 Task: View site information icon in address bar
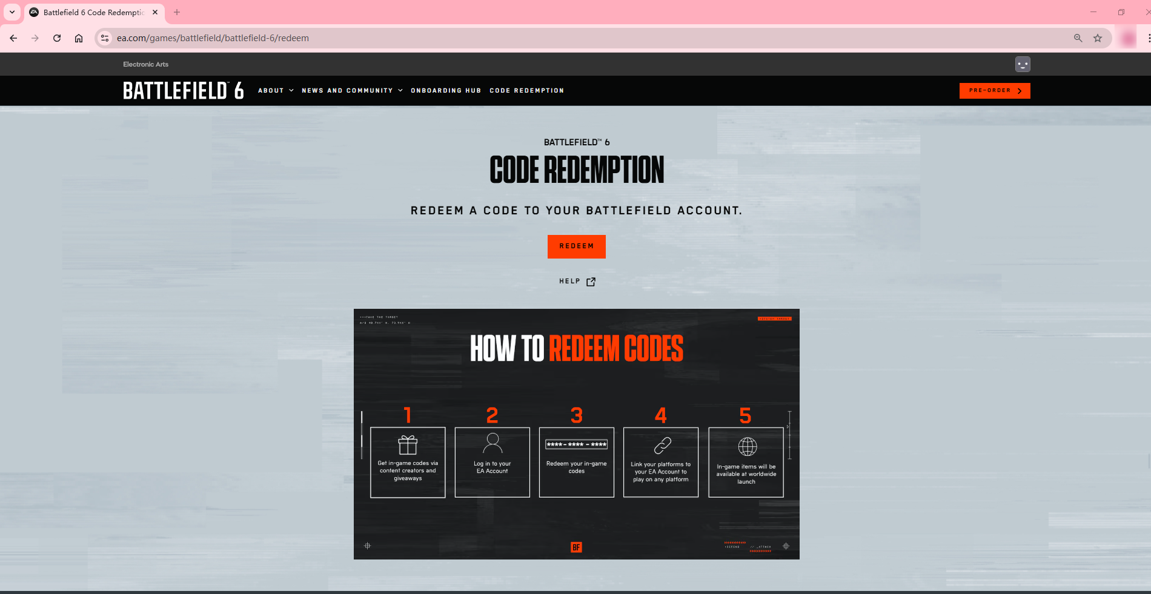coord(105,38)
